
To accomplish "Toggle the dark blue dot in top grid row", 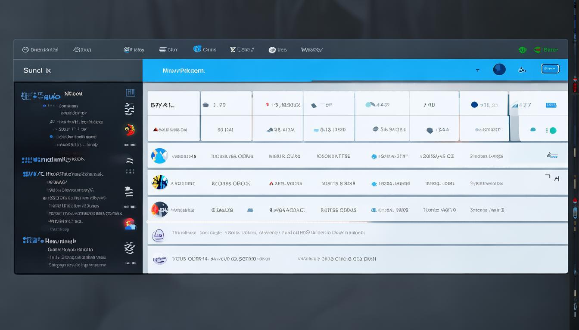I will click(x=474, y=104).
